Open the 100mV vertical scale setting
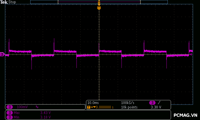 click(x=22, y=107)
